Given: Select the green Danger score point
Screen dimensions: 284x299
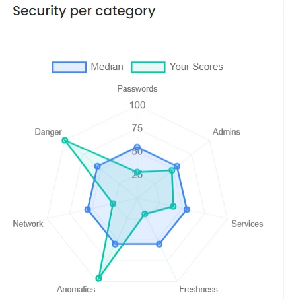Looking at the screenshot, I should click(x=65, y=140).
